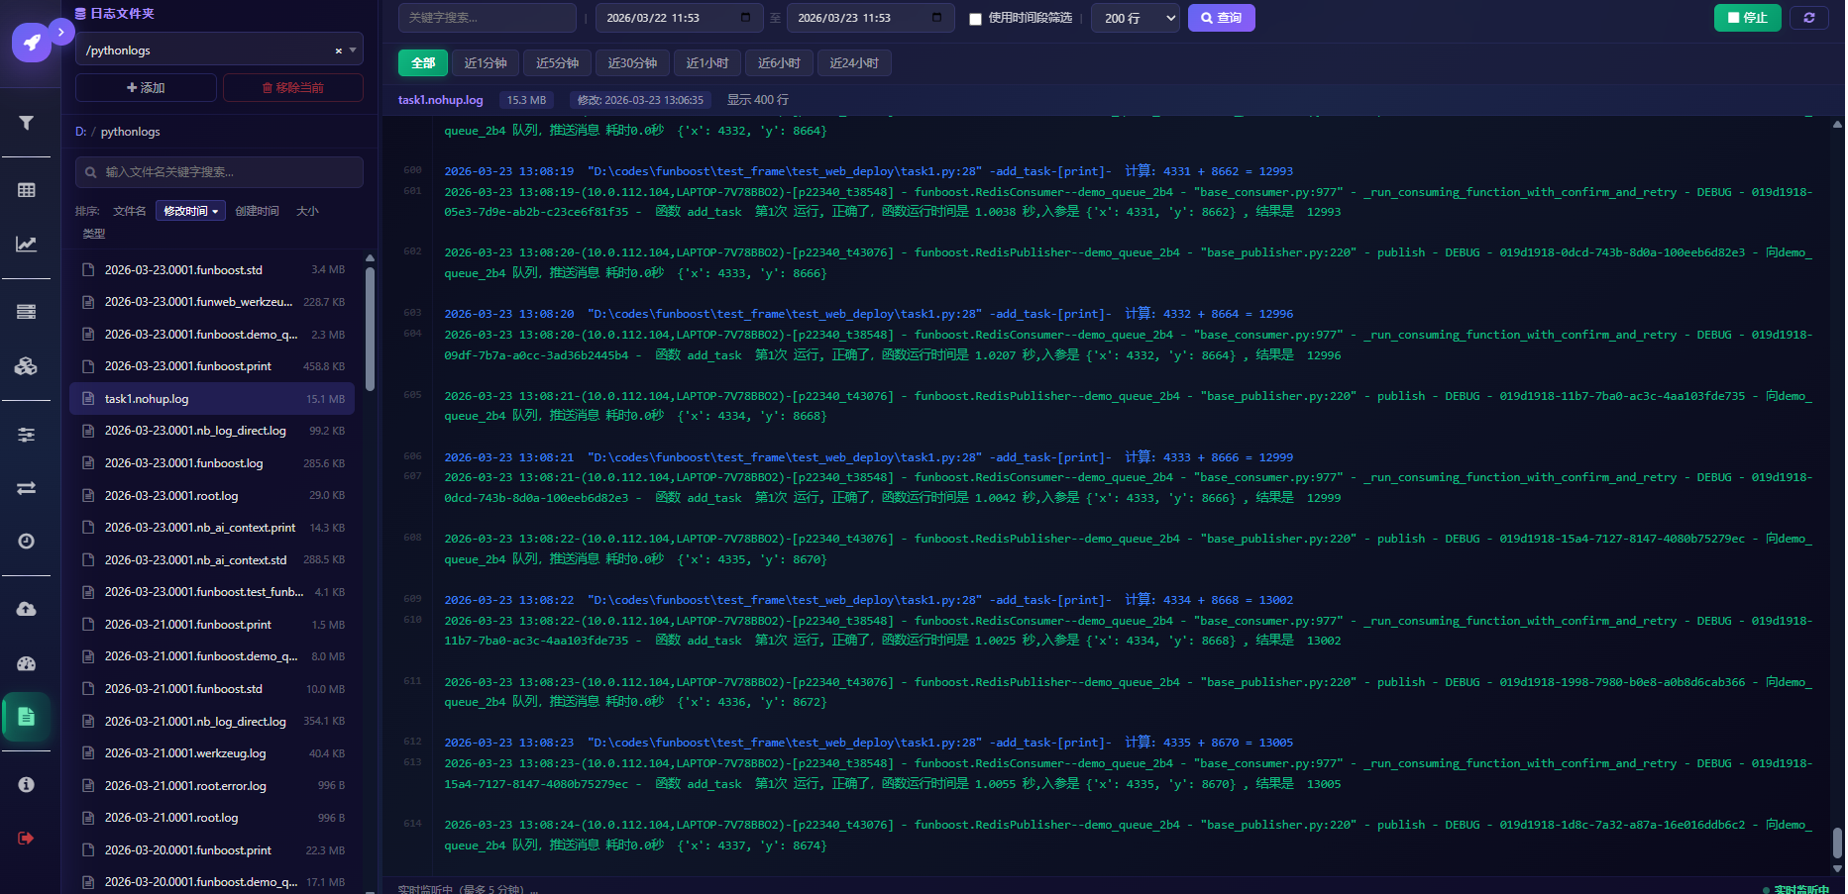1848x894 pixels.
Task: Click the task1.nohup.log title above log
Action: (441, 100)
